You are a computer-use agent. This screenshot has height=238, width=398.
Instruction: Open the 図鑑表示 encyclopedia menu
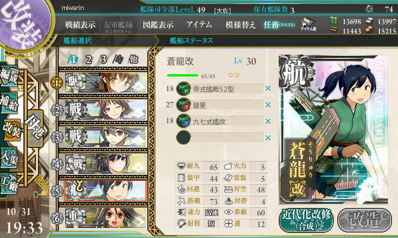tap(158, 25)
